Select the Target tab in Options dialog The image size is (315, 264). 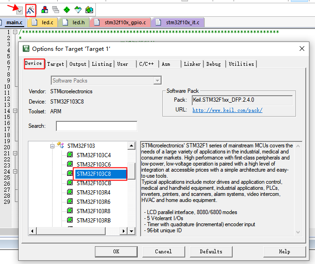pyautogui.click(x=56, y=64)
